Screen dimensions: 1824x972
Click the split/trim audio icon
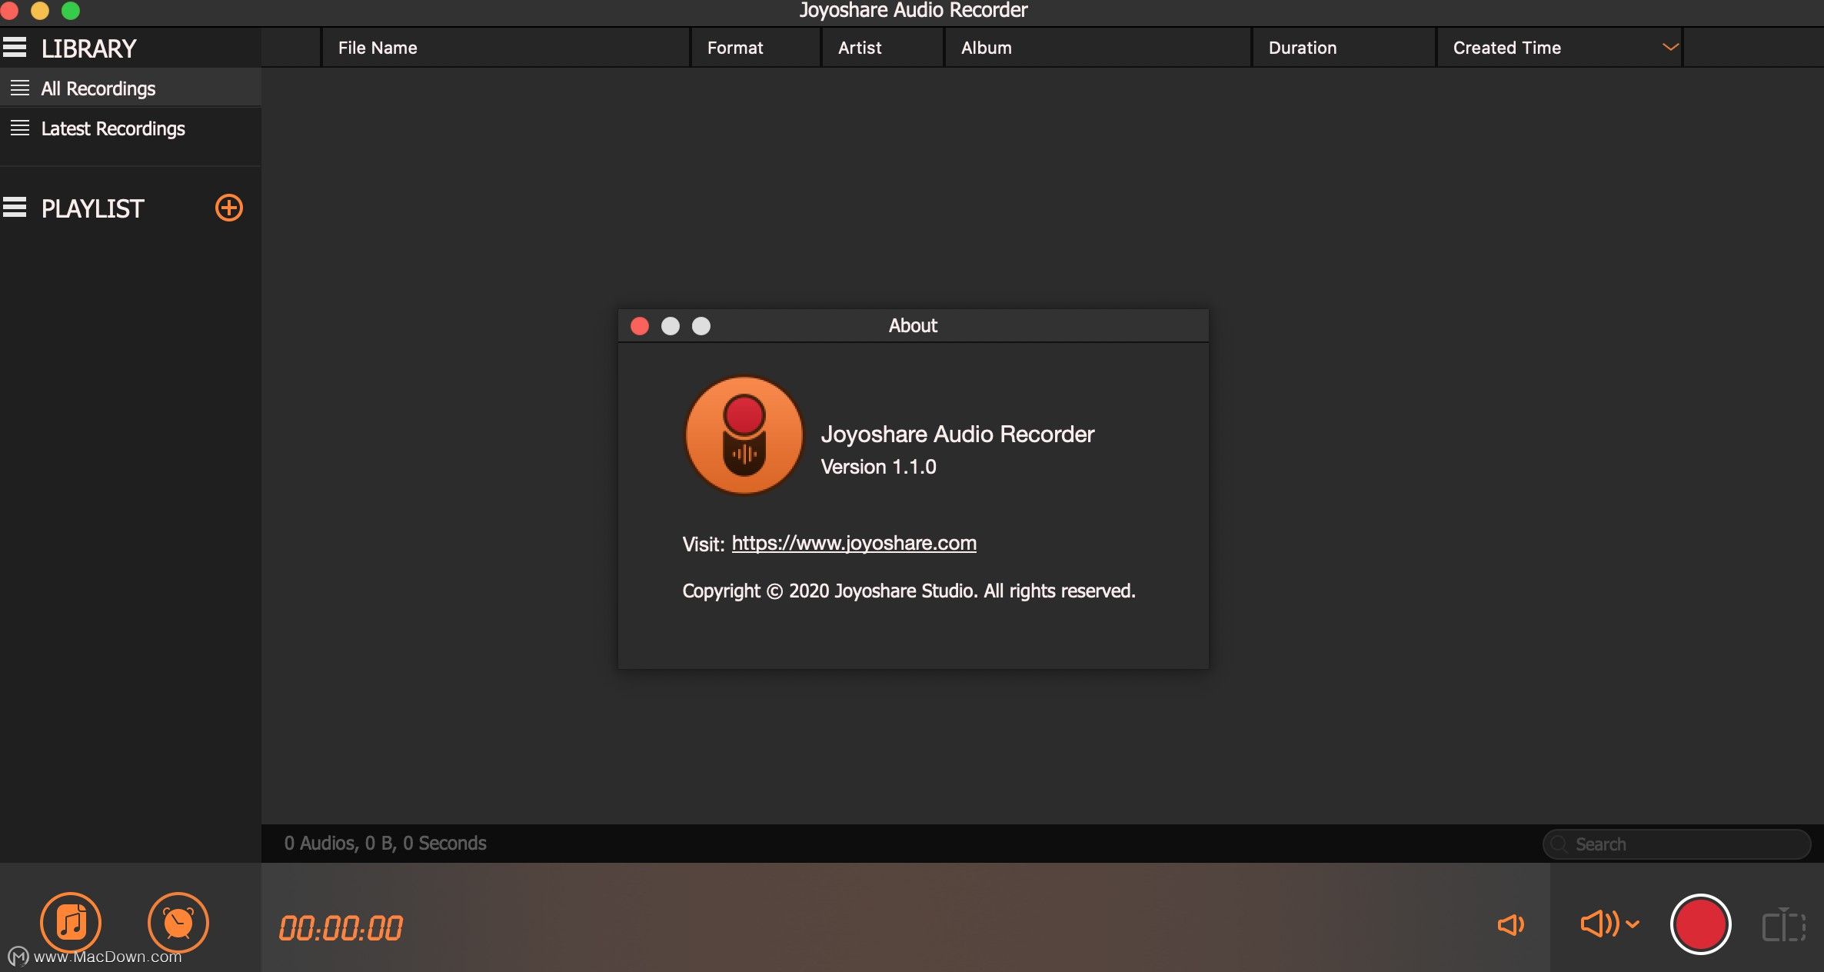pyautogui.click(x=1783, y=925)
